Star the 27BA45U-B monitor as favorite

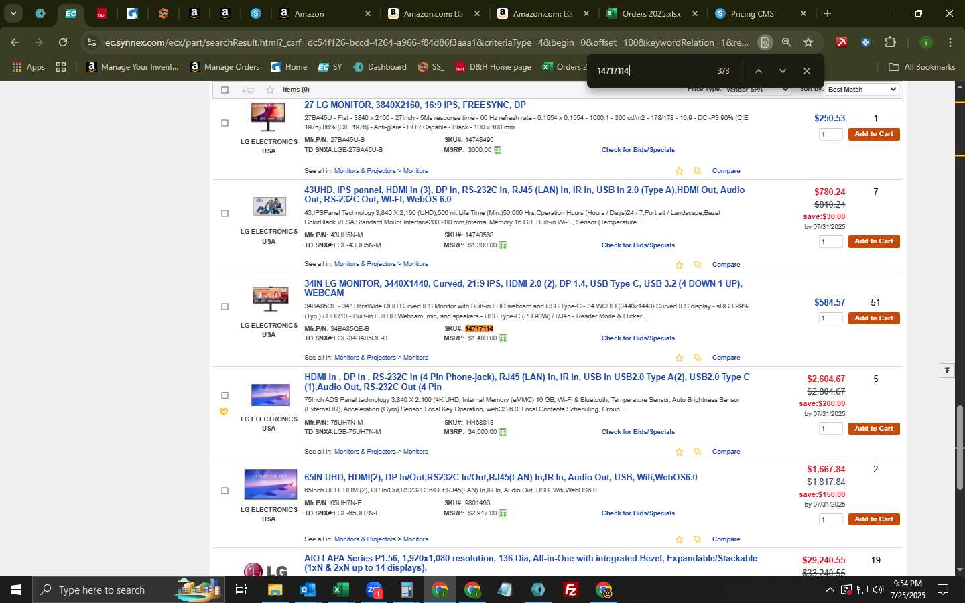pos(679,171)
